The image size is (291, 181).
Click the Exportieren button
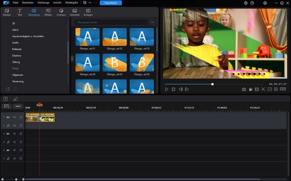[111, 3]
